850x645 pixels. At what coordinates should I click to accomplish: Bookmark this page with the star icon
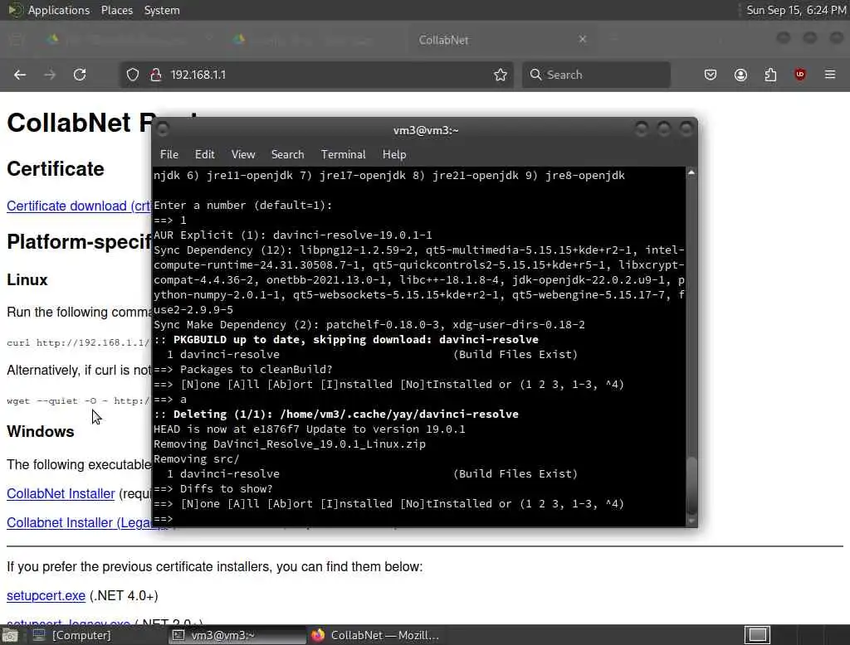click(501, 75)
